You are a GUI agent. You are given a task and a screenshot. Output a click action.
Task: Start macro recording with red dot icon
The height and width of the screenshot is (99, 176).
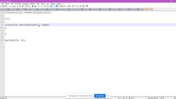(x=73, y=6)
